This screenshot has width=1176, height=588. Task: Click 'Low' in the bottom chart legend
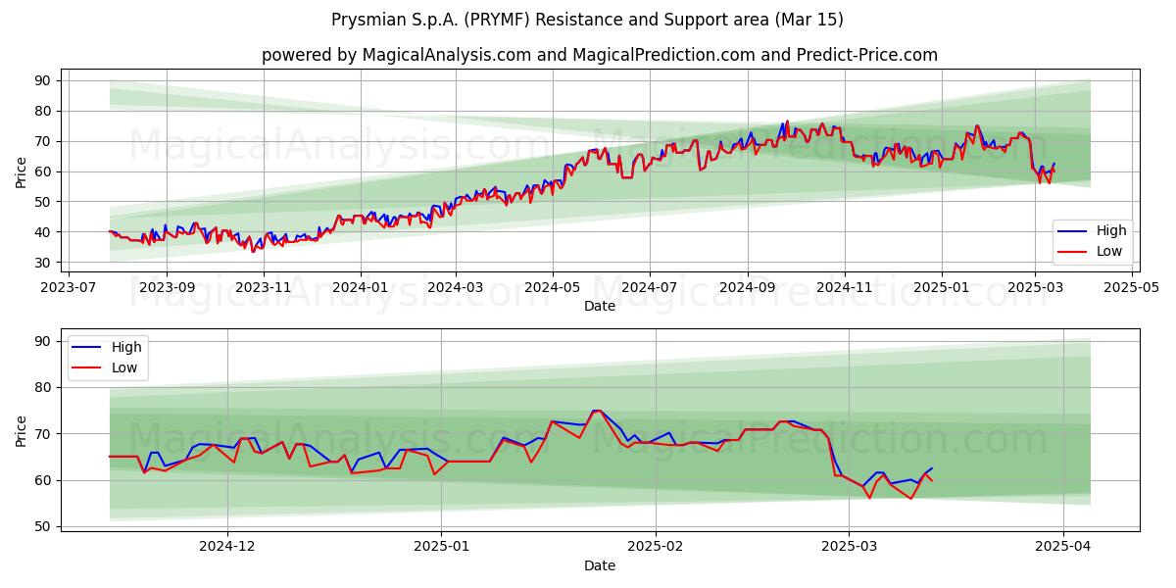124,367
